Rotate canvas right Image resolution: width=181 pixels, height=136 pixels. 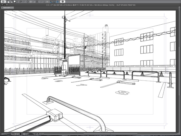(38, 134)
